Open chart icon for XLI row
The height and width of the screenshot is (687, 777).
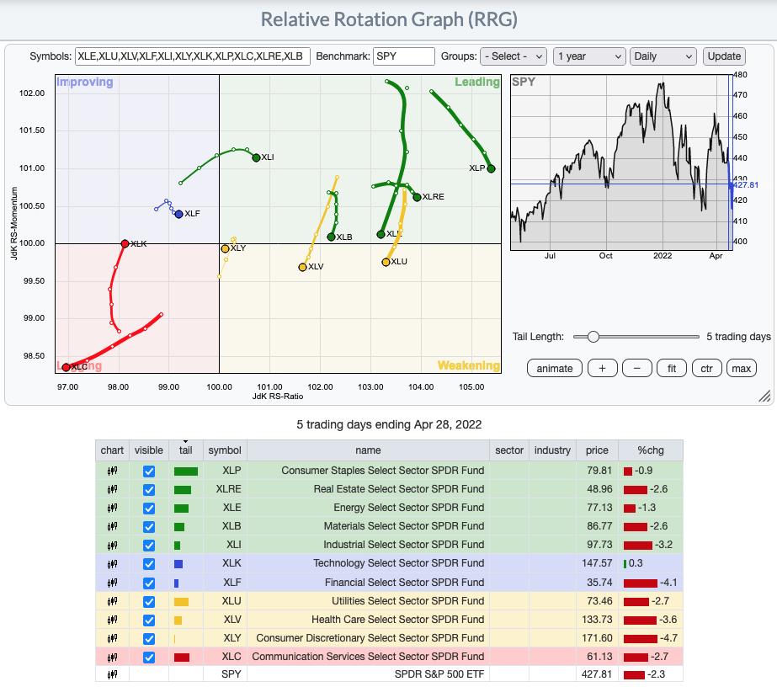(x=113, y=546)
